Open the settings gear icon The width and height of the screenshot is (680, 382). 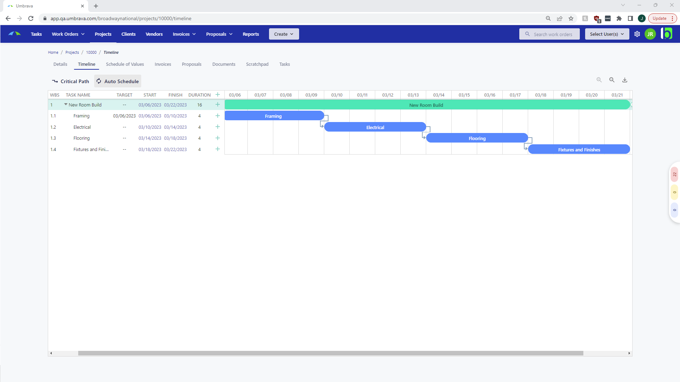click(638, 34)
